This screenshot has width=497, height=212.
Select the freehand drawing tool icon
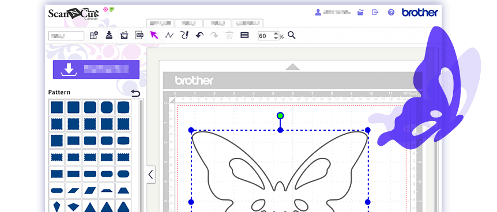pyautogui.click(x=185, y=35)
